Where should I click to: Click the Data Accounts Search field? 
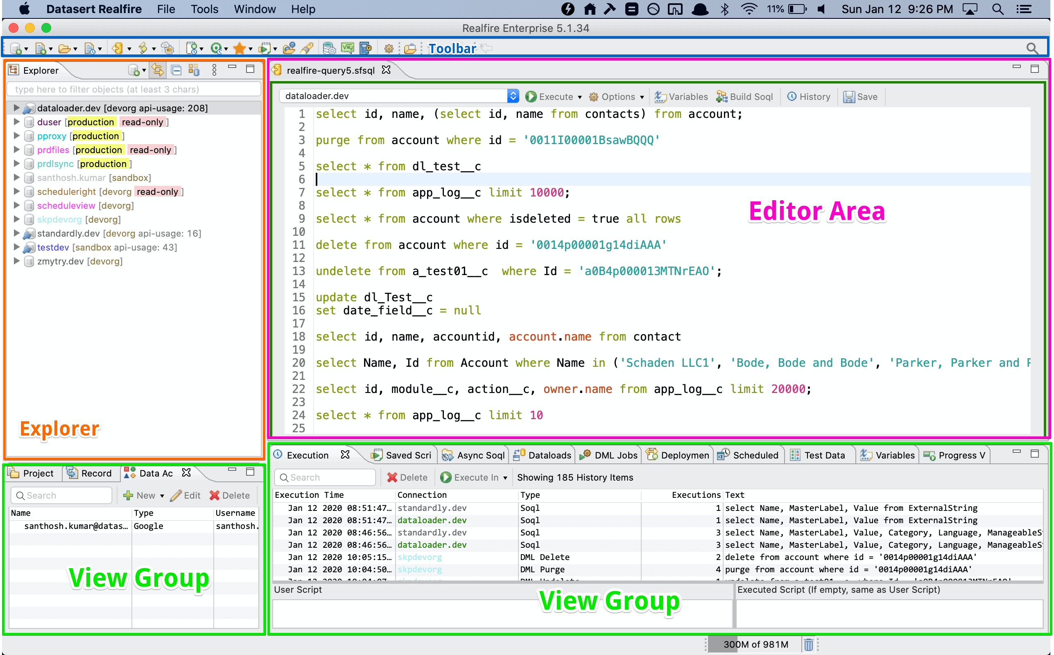(x=61, y=496)
